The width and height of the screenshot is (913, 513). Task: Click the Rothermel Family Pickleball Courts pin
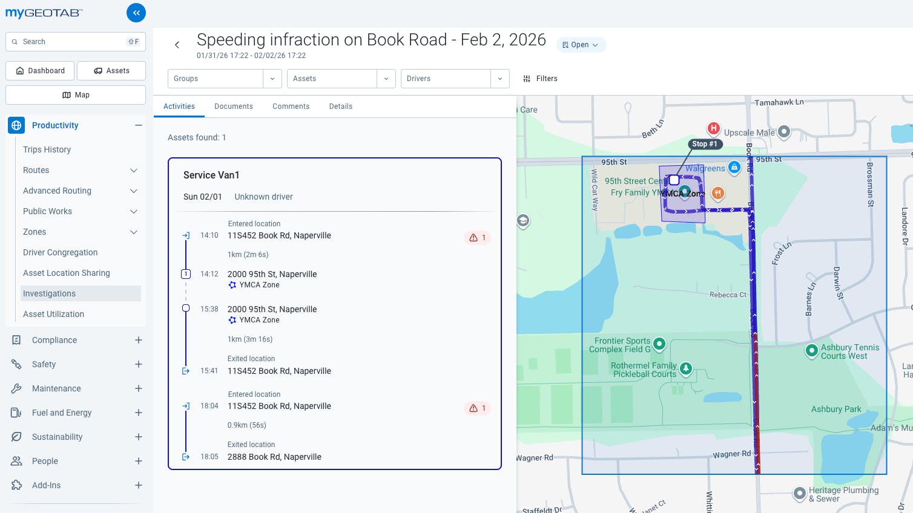coord(686,368)
